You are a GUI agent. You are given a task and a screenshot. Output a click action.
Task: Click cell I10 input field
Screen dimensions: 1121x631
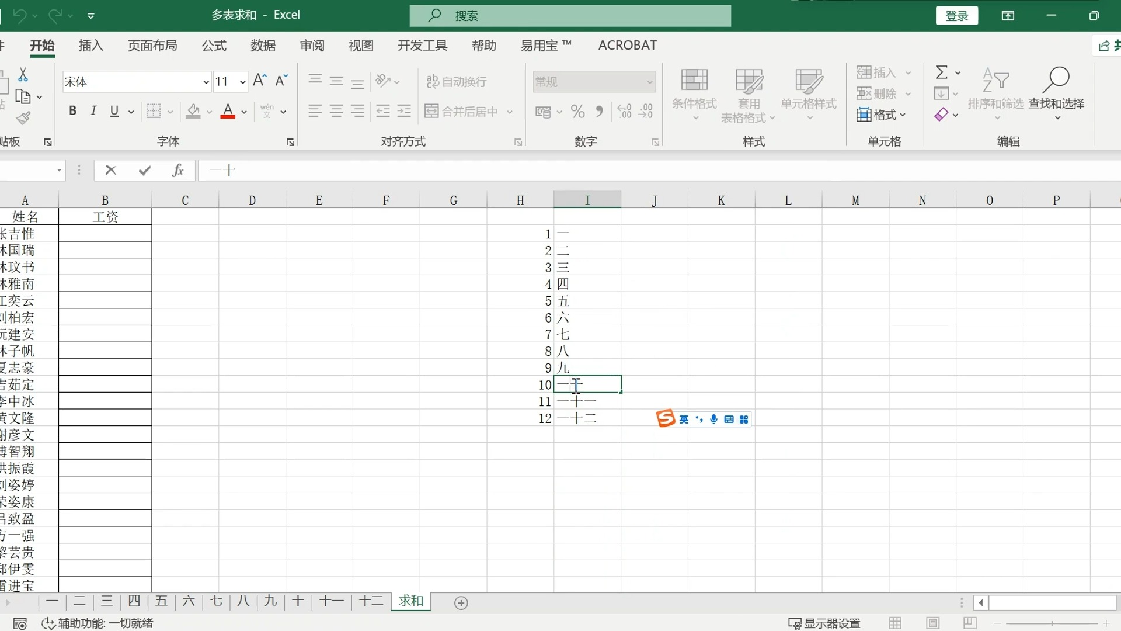point(587,384)
